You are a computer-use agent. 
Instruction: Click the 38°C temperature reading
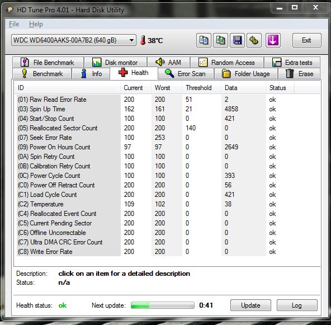tap(155, 40)
